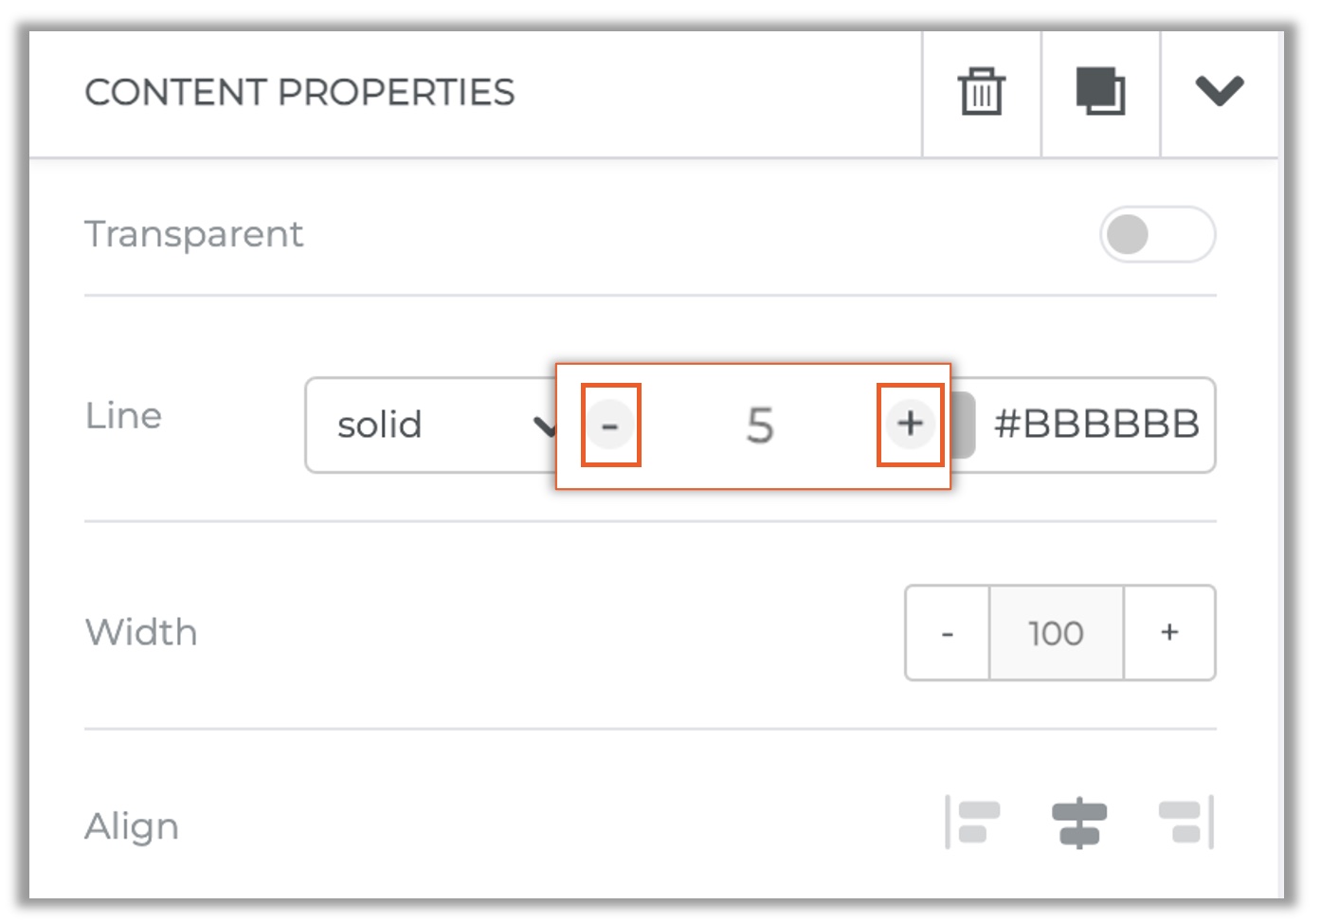
Task: Click the Align label text
Action: (132, 826)
